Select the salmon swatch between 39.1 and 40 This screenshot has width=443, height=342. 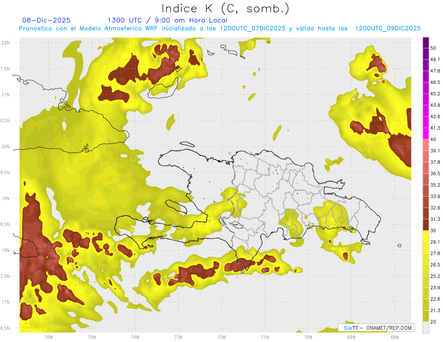pyautogui.click(x=426, y=145)
